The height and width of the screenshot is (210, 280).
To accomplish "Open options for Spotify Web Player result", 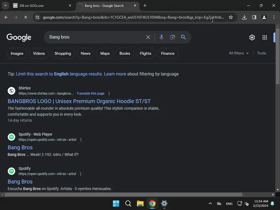I will pyautogui.click(x=81, y=140).
